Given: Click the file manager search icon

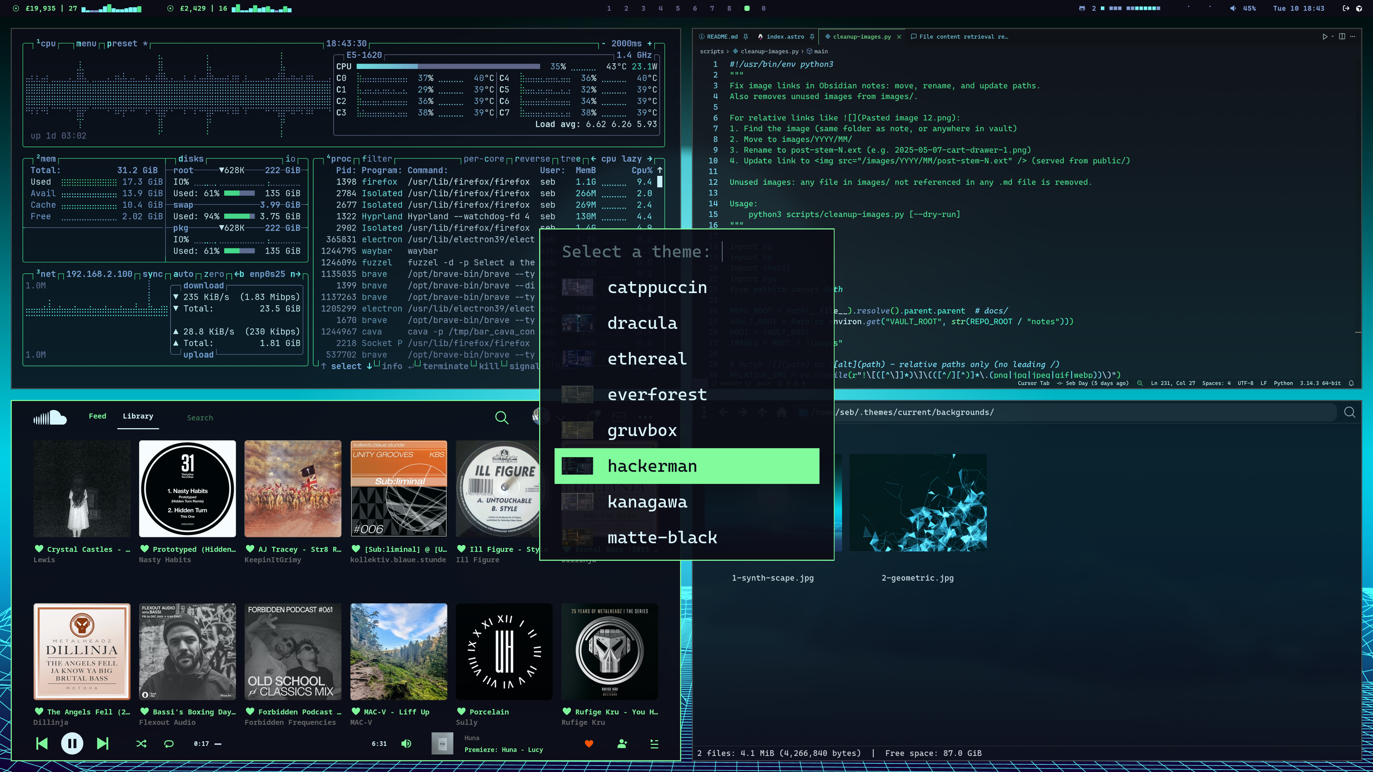Looking at the screenshot, I should coord(1349,412).
